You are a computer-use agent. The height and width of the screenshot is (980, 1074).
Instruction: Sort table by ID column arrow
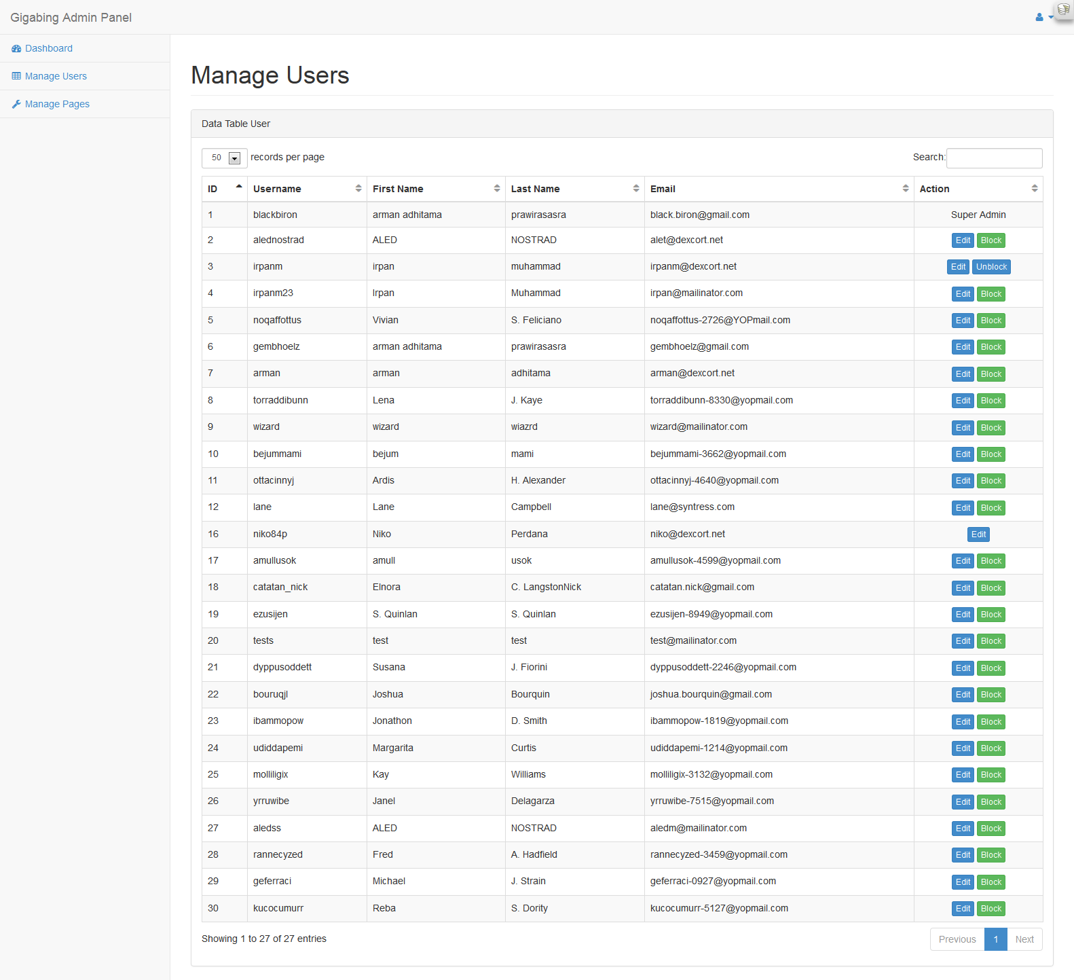(238, 187)
